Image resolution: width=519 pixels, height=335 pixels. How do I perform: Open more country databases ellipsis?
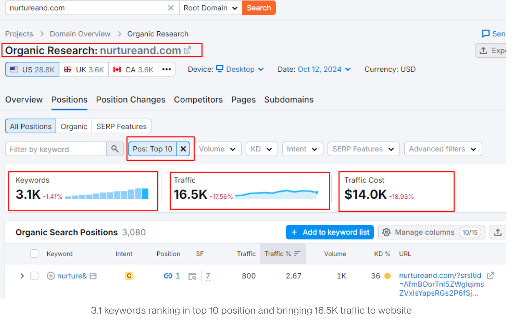166,70
